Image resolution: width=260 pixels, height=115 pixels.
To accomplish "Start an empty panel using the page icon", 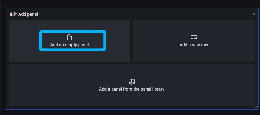I will click(x=69, y=37).
